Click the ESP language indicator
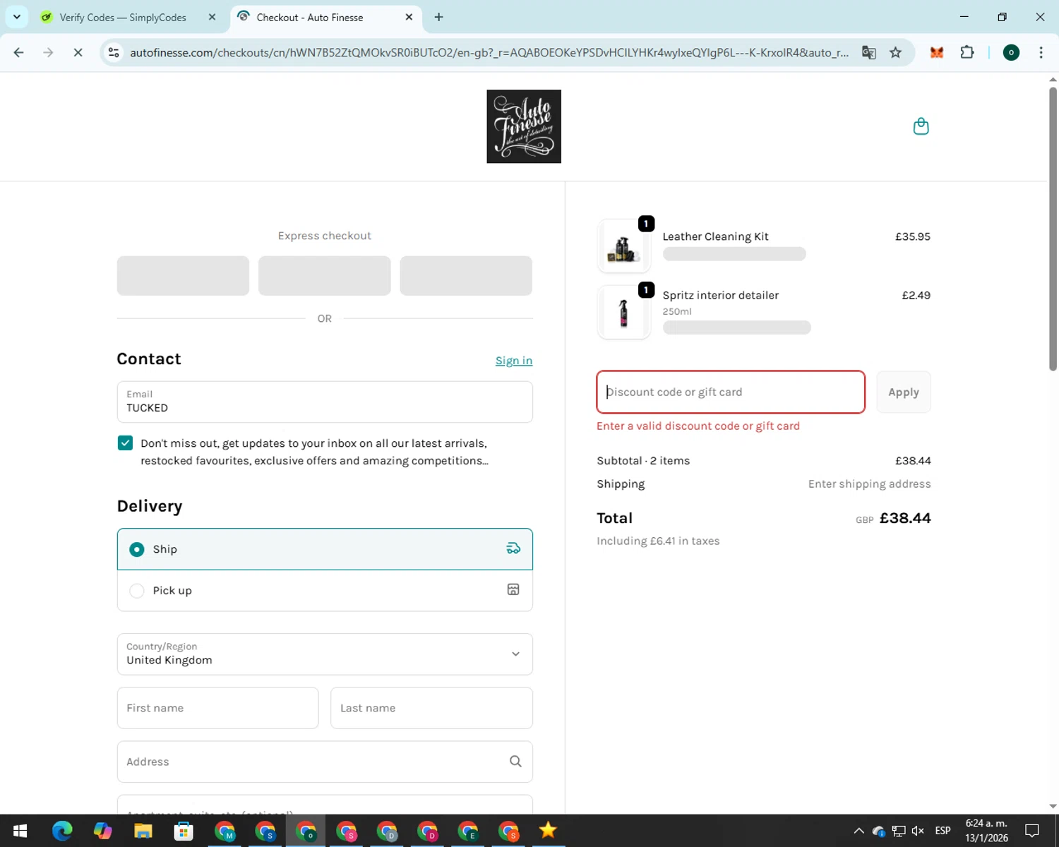This screenshot has height=847, width=1059. coord(943,831)
